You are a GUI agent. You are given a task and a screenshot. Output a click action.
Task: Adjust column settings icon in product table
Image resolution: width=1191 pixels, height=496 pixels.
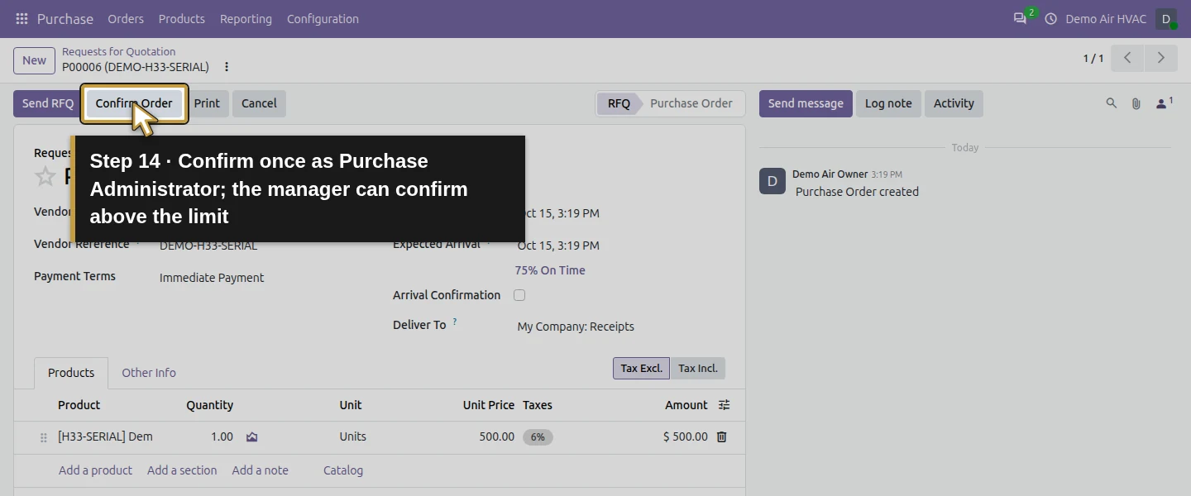point(725,405)
